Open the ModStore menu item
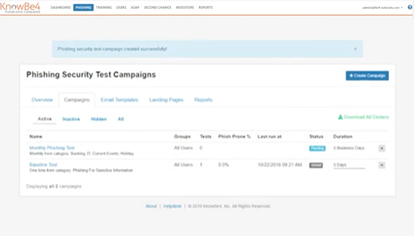The height and width of the screenshot is (236, 414). 185,8
